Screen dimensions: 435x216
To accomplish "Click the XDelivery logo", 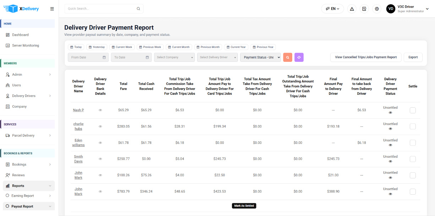I will [x=21, y=9].
